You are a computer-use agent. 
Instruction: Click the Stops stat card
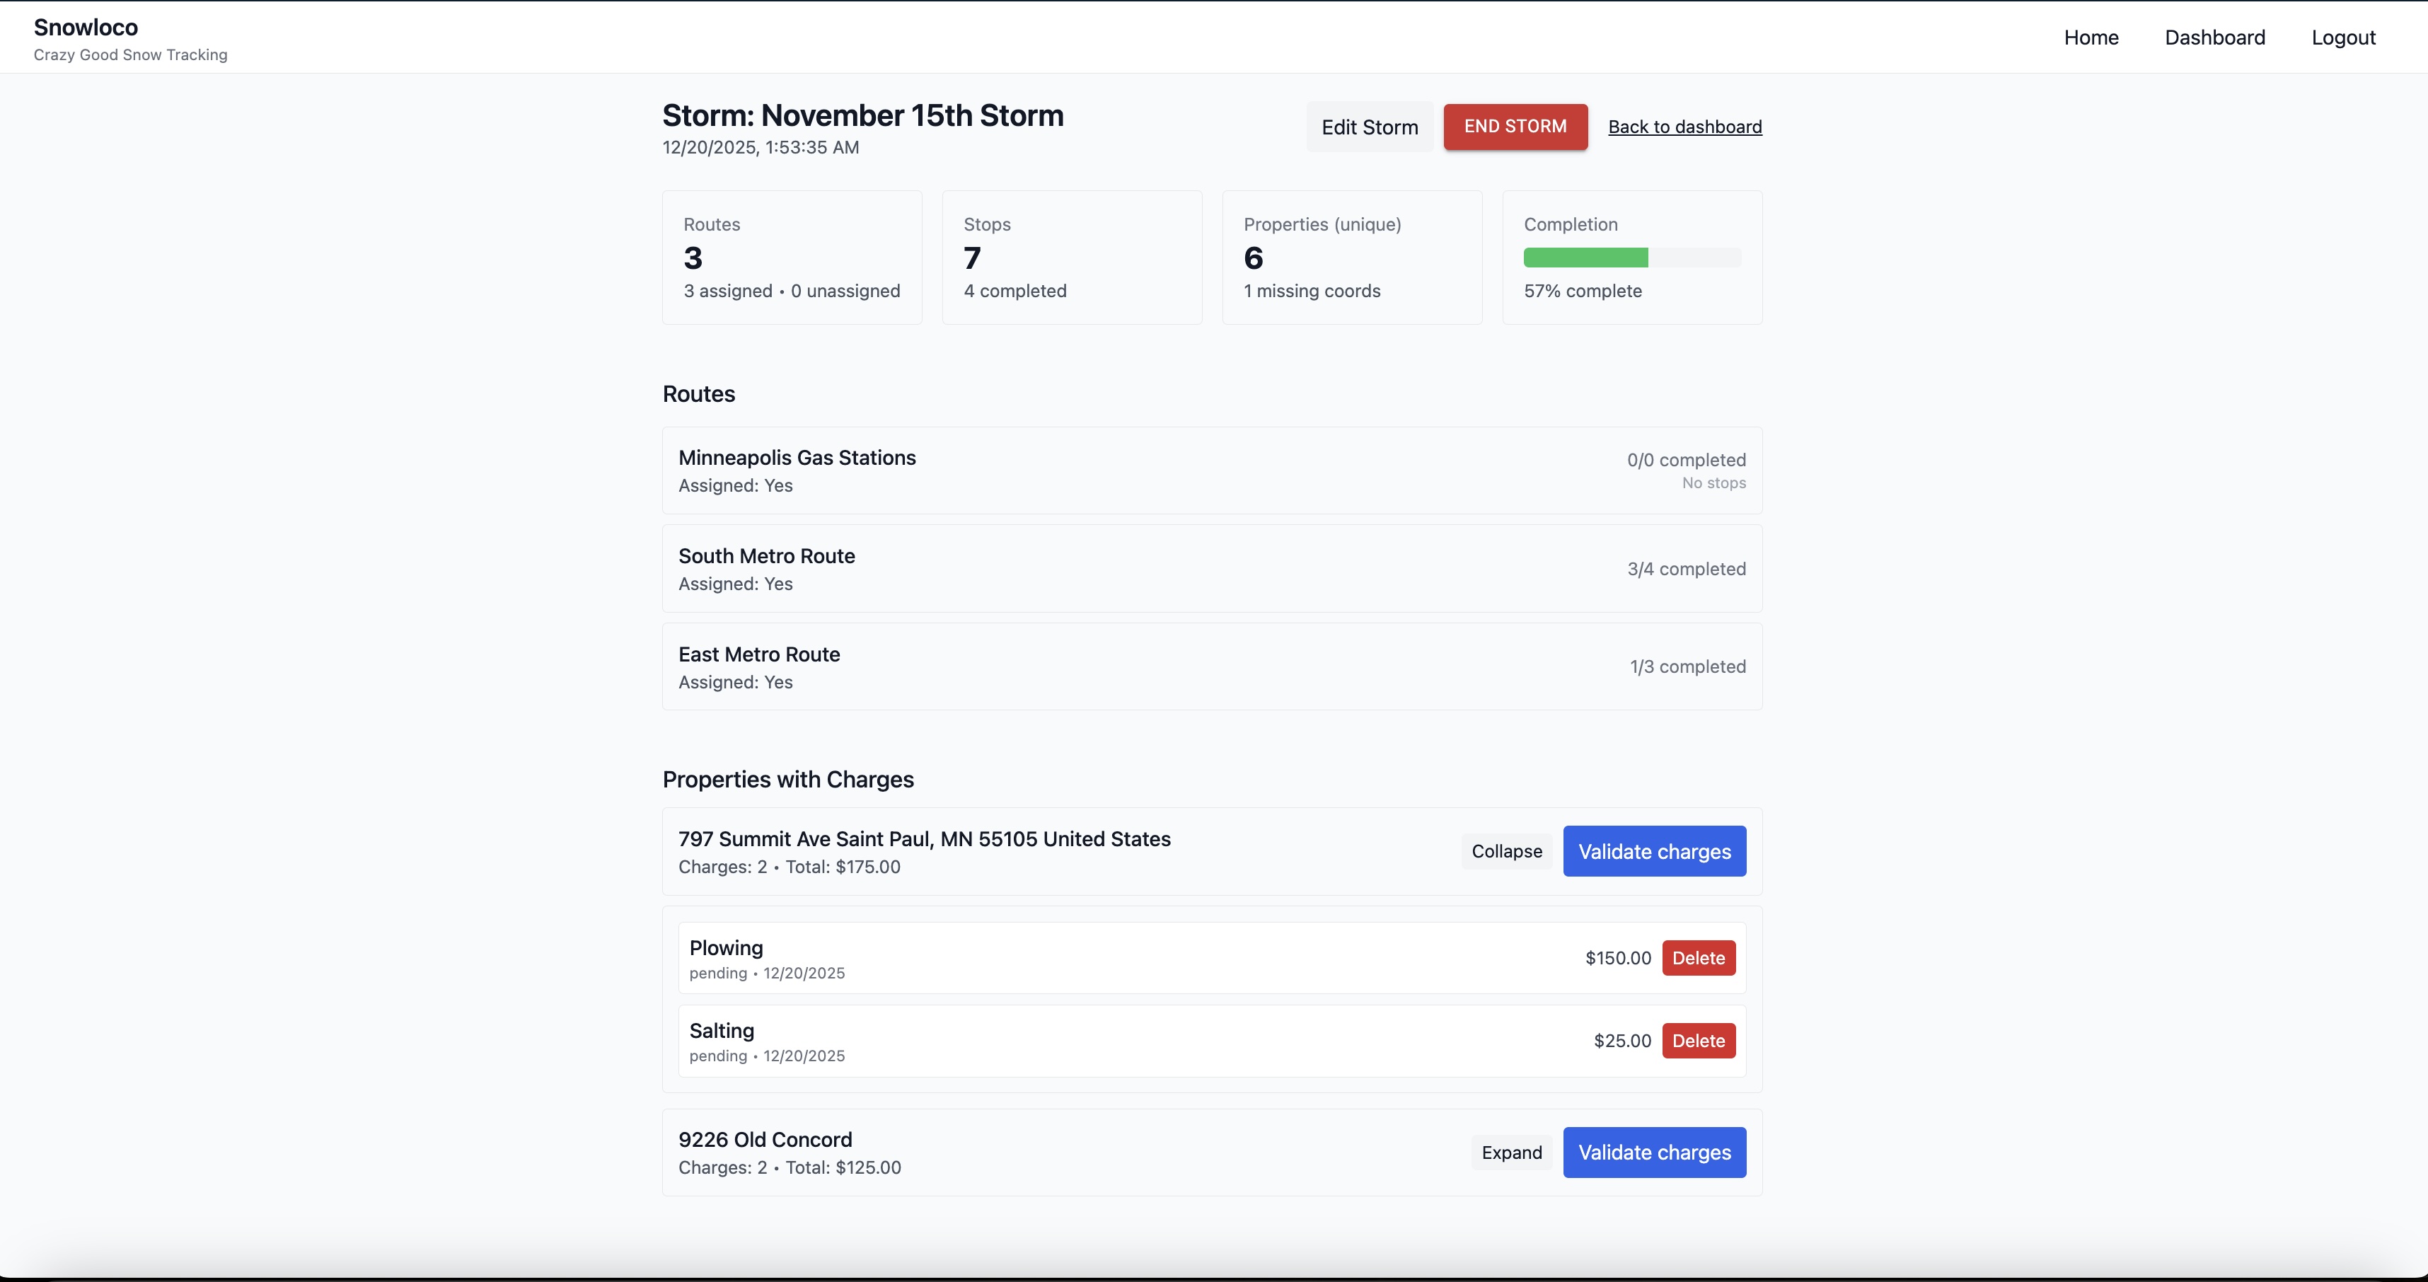[x=1072, y=256]
